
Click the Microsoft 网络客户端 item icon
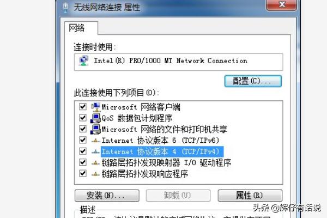pyautogui.click(x=95, y=107)
